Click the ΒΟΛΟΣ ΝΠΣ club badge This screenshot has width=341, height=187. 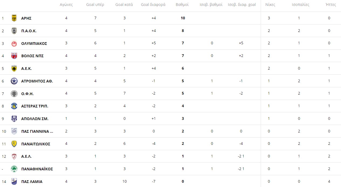(14, 56)
